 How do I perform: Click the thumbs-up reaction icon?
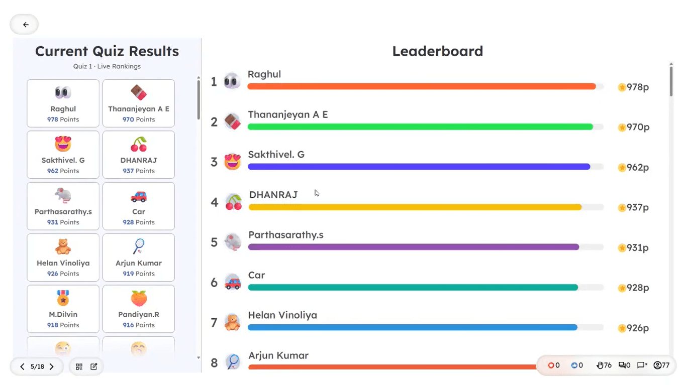(574, 365)
